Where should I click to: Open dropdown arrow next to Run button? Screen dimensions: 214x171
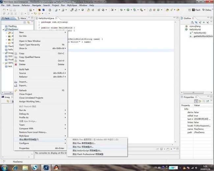point(131,10)
